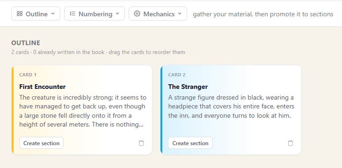Expand the Outline dropdown chevron

[53, 13]
